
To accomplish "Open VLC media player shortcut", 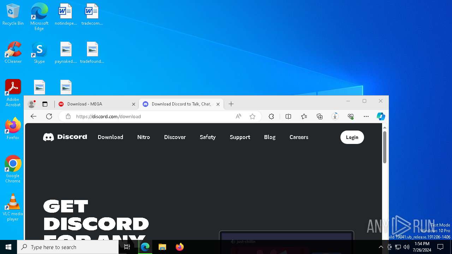I will (x=13, y=207).
